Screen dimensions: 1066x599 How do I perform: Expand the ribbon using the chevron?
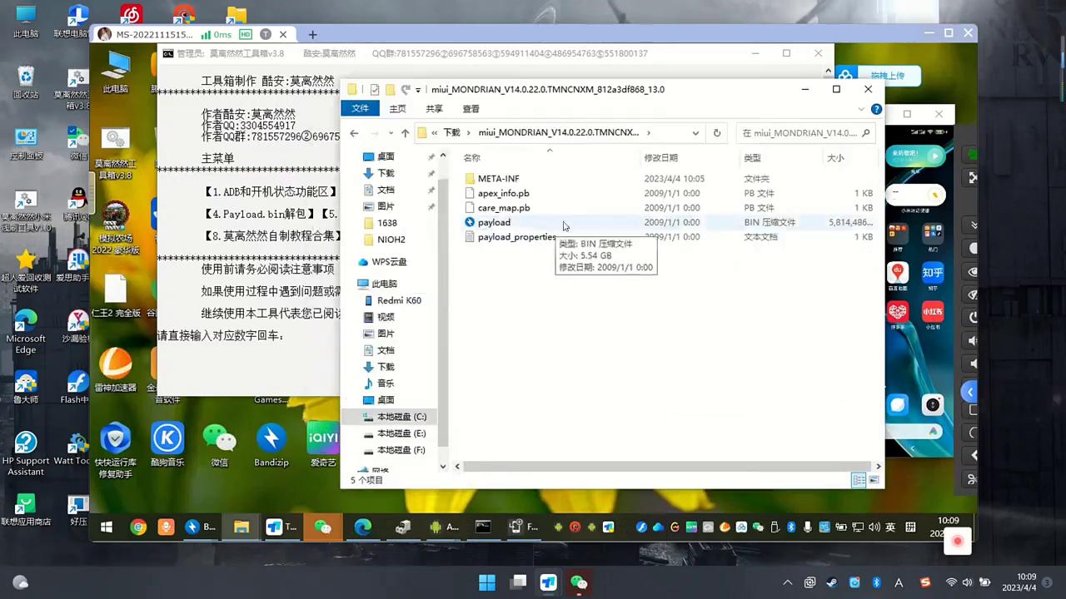coord(861,109)
